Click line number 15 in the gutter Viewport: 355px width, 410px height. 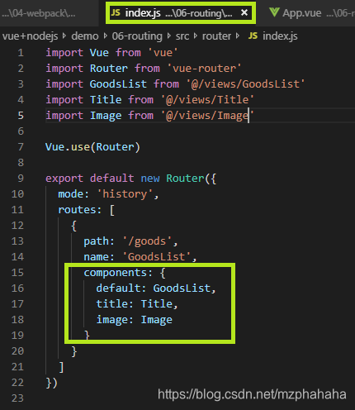click(17, 273)
